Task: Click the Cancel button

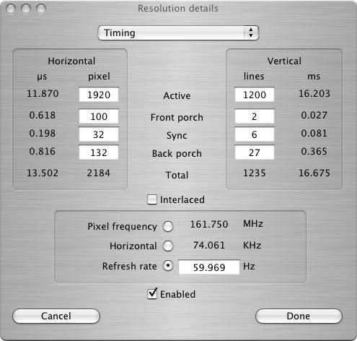Action: pyautogui.click(x=56, y=316)
